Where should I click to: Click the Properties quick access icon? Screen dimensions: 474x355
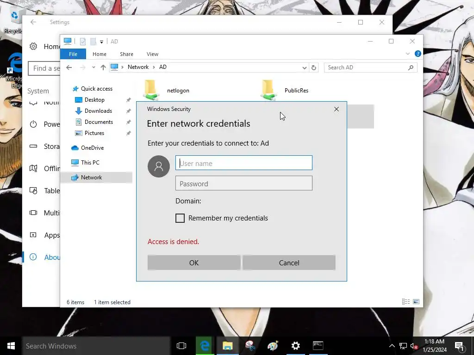pos(82,41)
